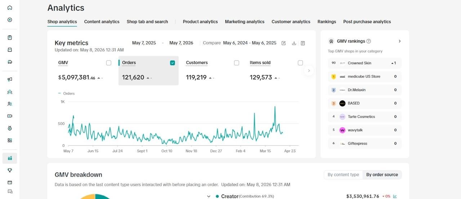Screen dimensions: 461x199
Task: Open the Orders clipboard icon in sidebar
Action: click(x=10, y=37)
